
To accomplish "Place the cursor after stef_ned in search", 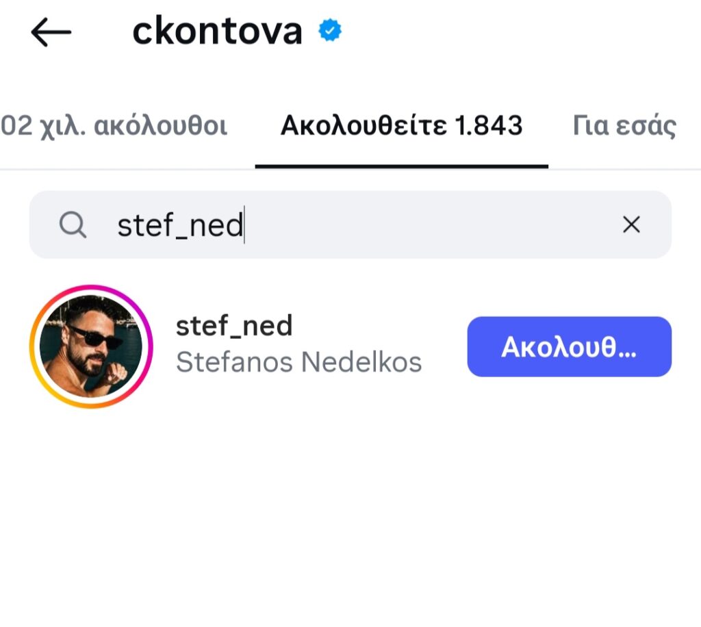I will click(244, 225).
